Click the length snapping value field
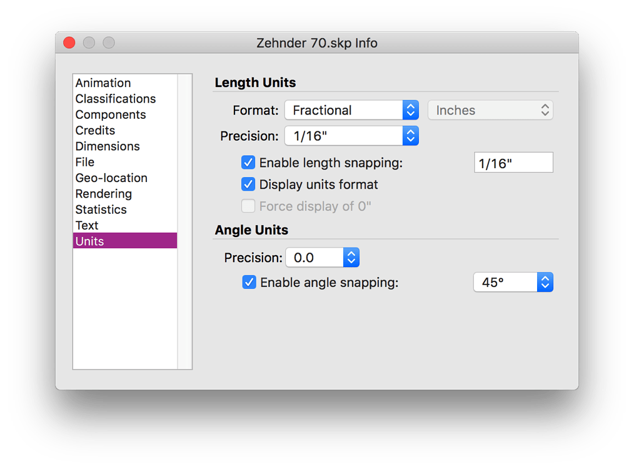 [513, 163]
